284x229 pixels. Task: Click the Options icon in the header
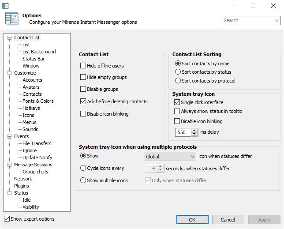(x=12, y=18)
